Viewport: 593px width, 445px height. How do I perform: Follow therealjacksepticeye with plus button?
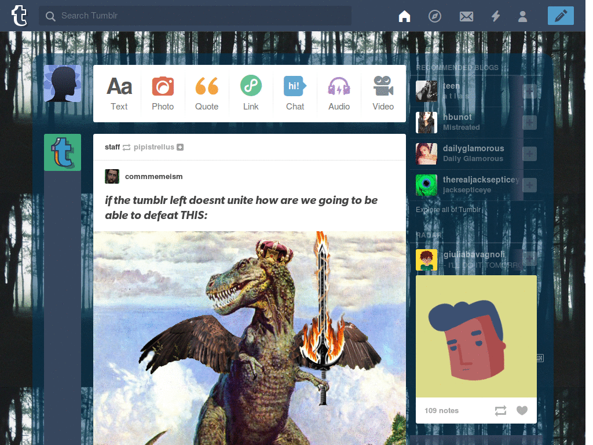pyautogui.click(x=529, y=185)
